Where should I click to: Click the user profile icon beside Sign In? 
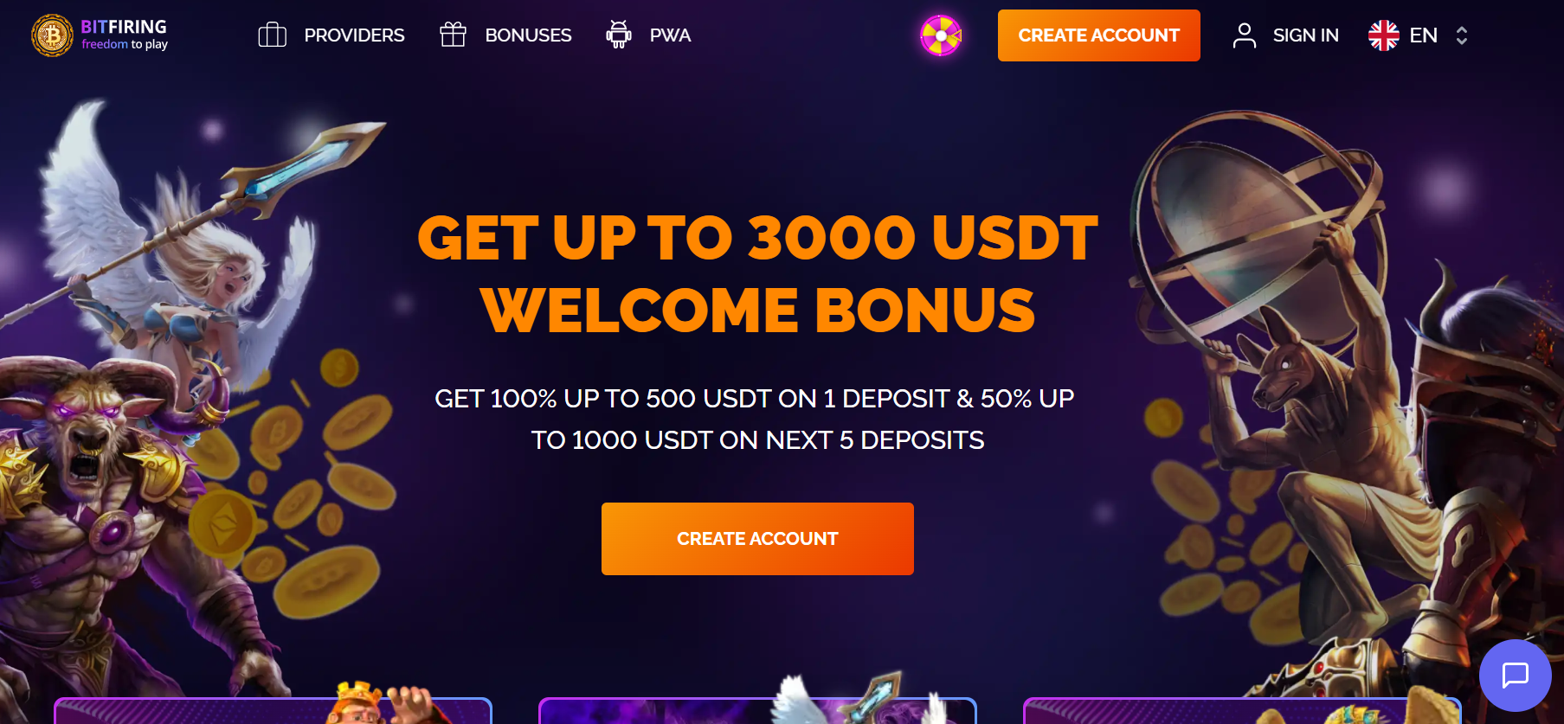pos(1245,35)
